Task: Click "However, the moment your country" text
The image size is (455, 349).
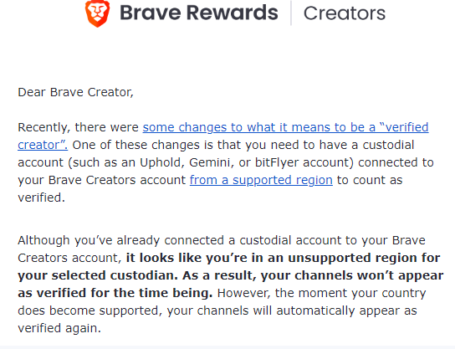Action: (321, 293)
